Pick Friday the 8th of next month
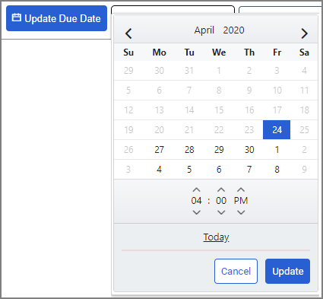The image size is (323, 299). click(277, 170)
